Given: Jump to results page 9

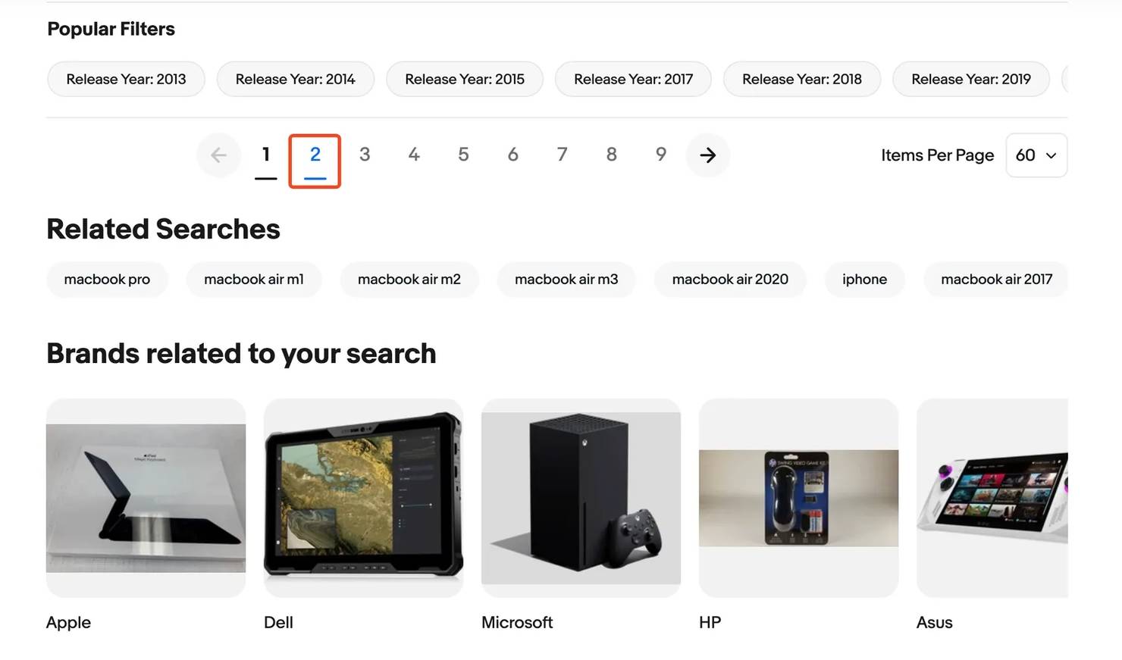Looking at the screenshot, I should pyautogui.click(x=661, y=155).
